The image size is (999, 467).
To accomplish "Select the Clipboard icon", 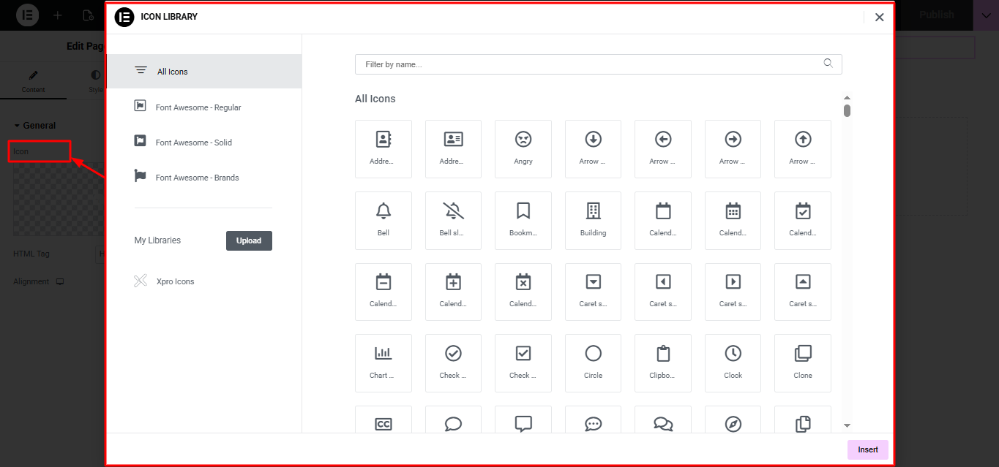I will click(662, 362).
